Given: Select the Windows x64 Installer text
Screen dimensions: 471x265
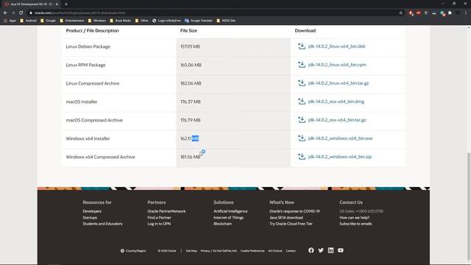Looking at the screenshot, I should 88,138.
